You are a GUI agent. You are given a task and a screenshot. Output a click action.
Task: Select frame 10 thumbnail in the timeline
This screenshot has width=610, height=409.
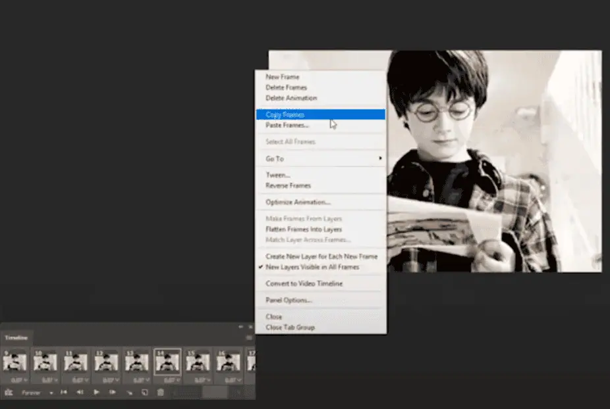[x=45, y=362]
